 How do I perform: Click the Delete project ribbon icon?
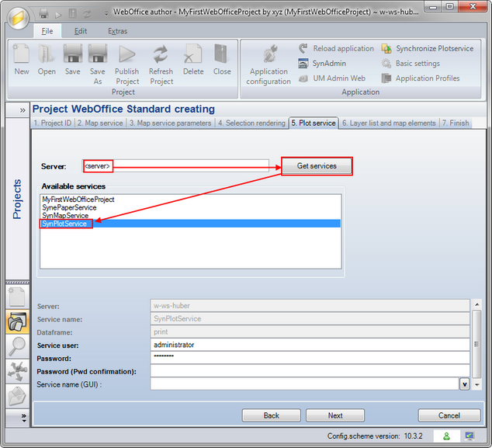point(193,60)
